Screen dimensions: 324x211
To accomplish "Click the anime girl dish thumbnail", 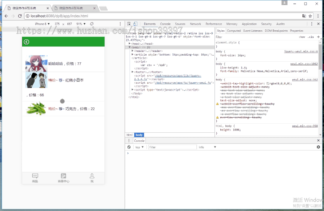I will [x=36, y=63].
